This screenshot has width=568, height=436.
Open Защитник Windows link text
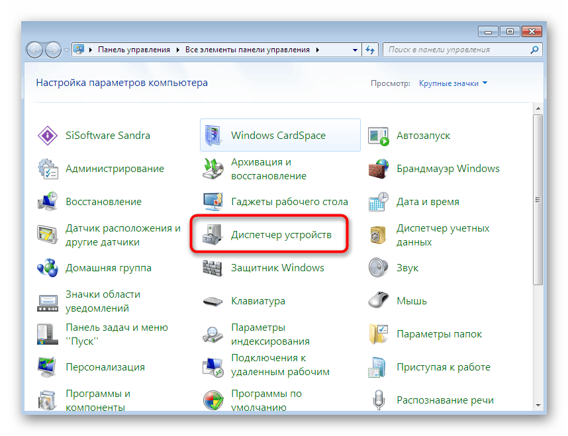point(277,268)
